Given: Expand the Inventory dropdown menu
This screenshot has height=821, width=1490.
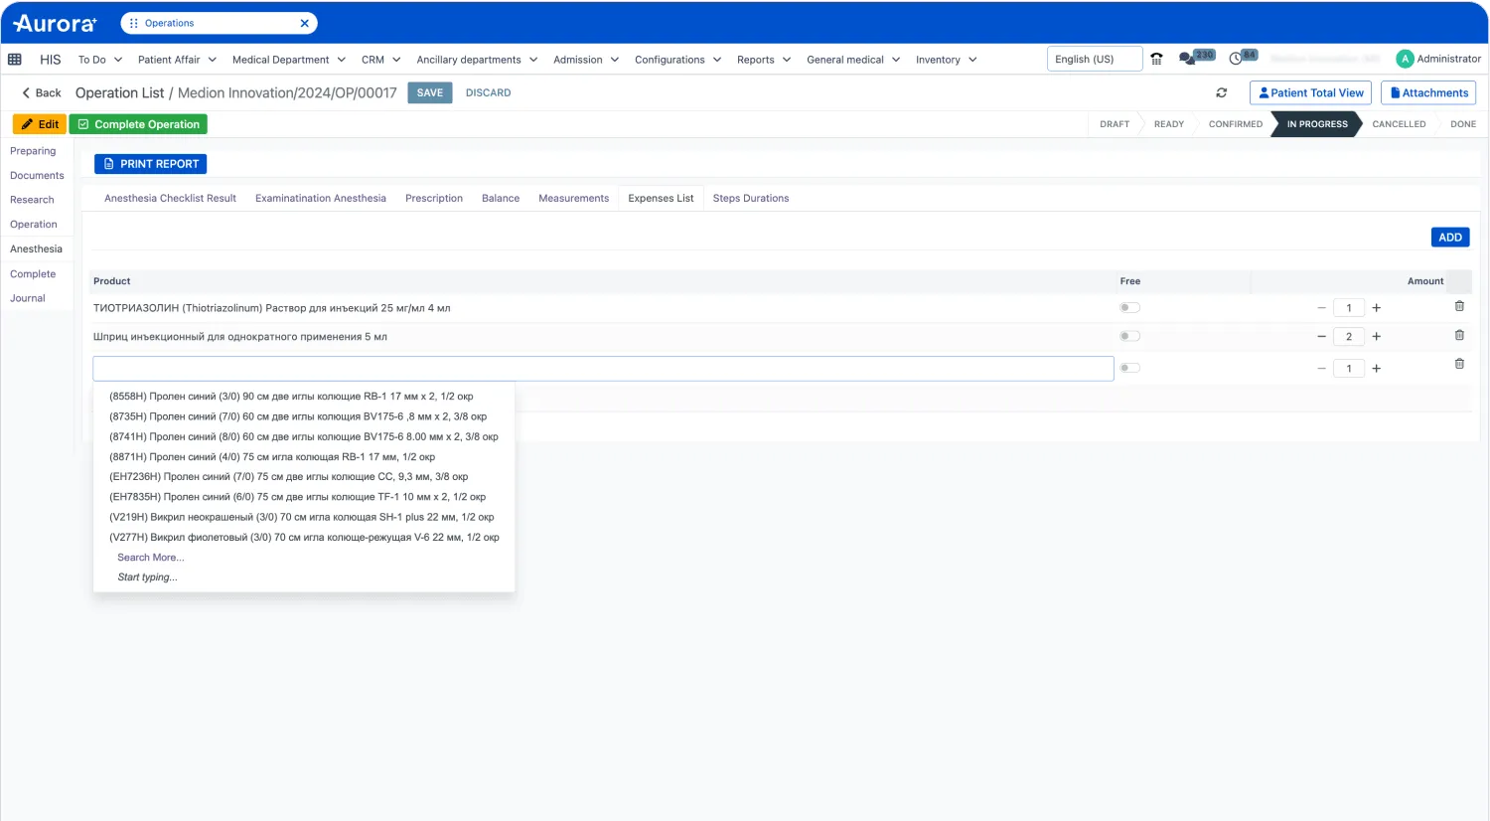Looking at the screenshot, I should pos(946,60).
